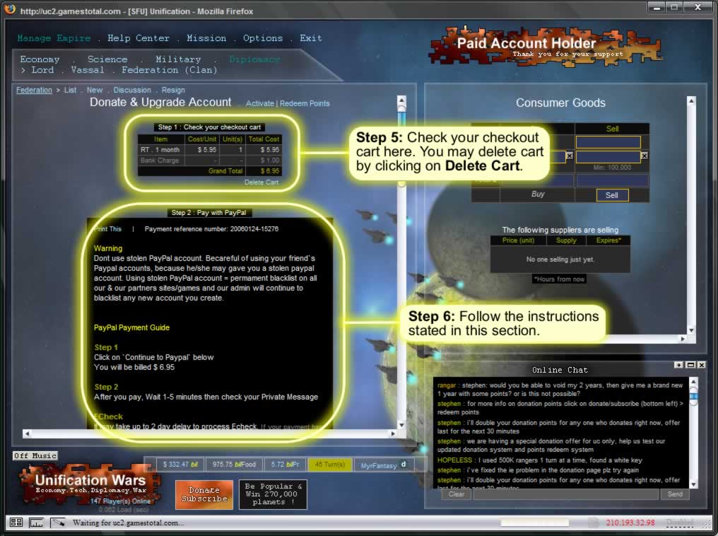Click the pen icon in status bar
The image size is (718, 536).
pos(59,523)
